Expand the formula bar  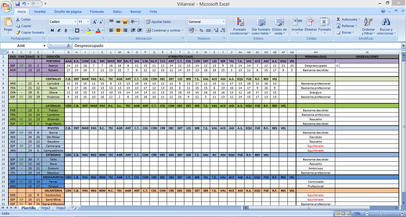click(x=403, y=46)
